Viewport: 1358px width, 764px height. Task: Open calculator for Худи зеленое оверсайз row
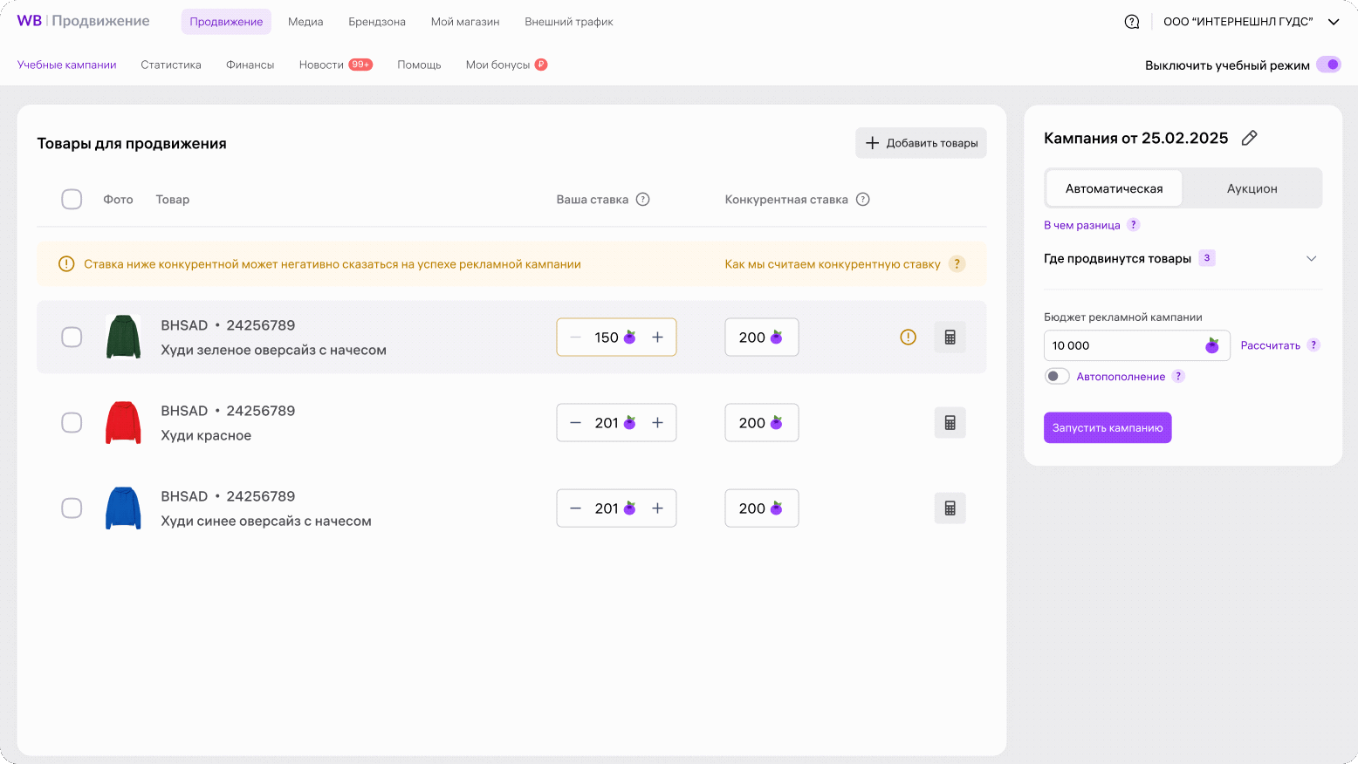point(950,338)
